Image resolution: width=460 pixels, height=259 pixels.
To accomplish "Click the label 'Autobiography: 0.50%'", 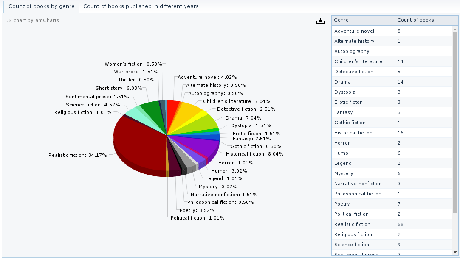I will point(215,93).
